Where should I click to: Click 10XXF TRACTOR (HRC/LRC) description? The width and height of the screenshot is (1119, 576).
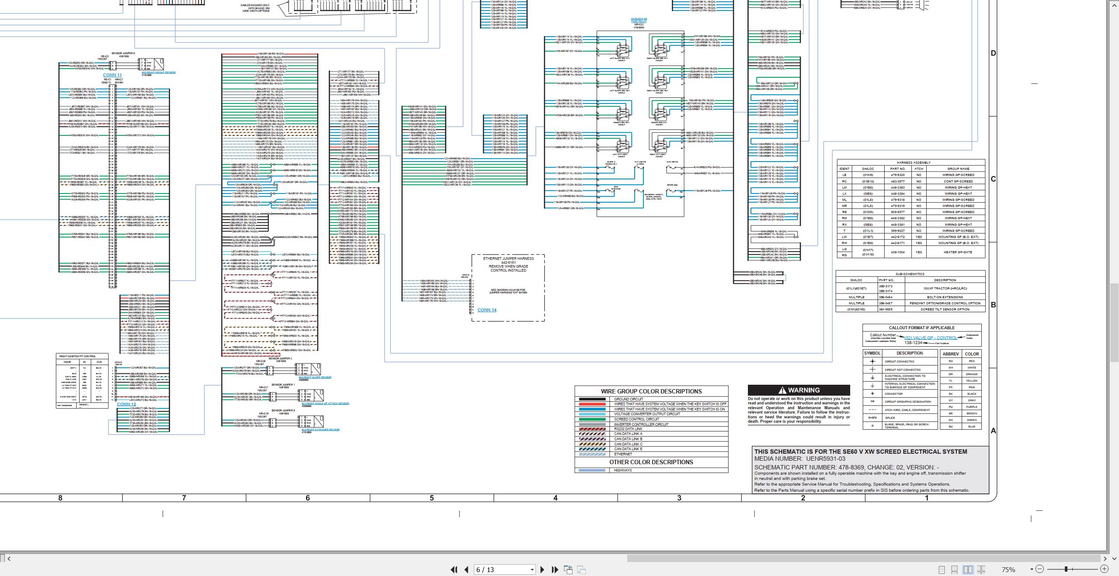click(945, 288)
